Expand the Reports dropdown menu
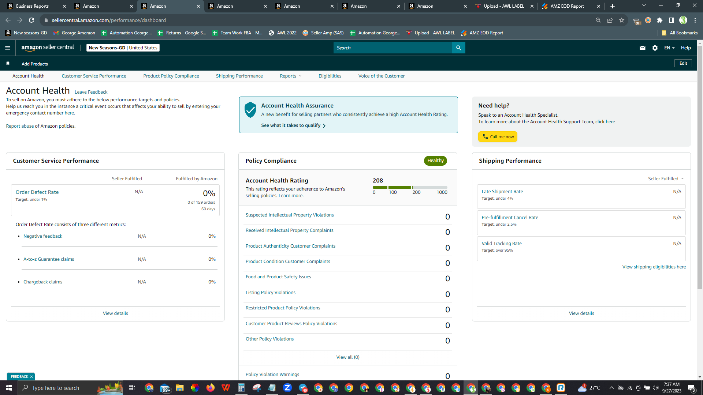This screenshot has width=703, height=395. (x=291, y=76)
